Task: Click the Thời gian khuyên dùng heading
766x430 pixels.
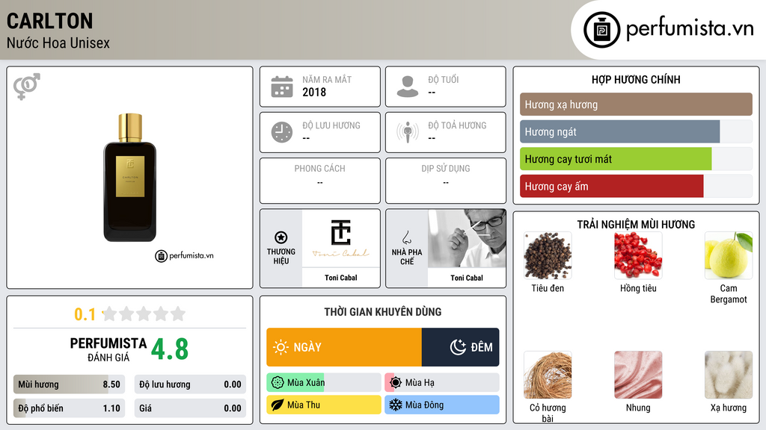Action: 383,312
